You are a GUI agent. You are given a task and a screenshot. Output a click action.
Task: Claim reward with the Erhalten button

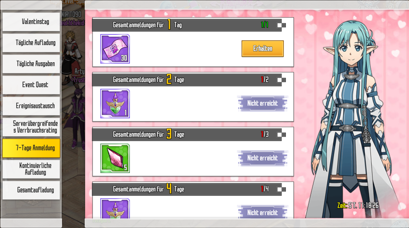[x=263, y=49]
